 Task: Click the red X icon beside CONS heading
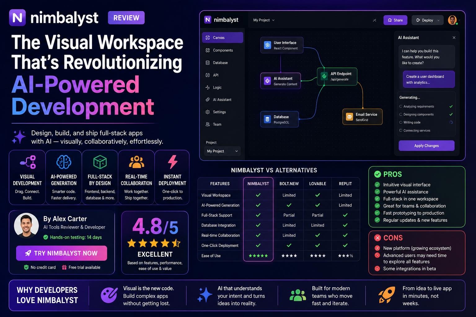point(377,238)
